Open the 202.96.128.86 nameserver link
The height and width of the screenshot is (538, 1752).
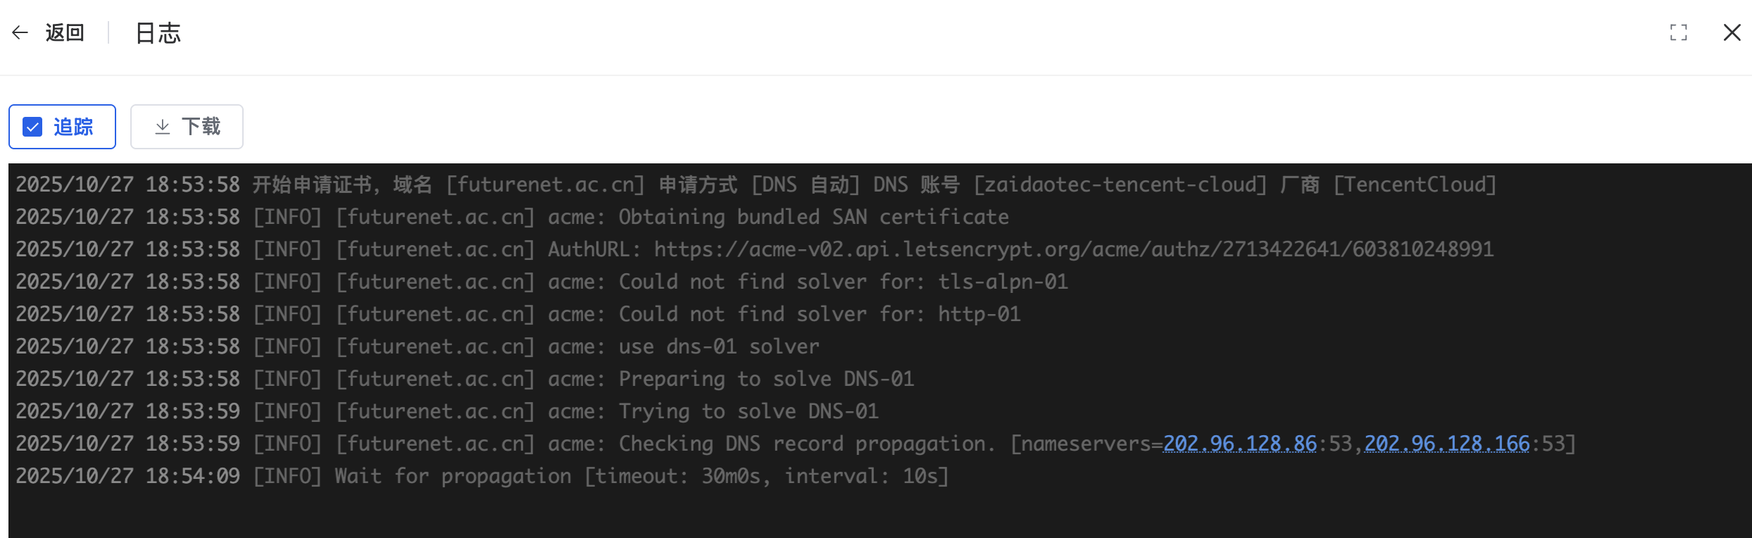click(x=1239, y=444)
